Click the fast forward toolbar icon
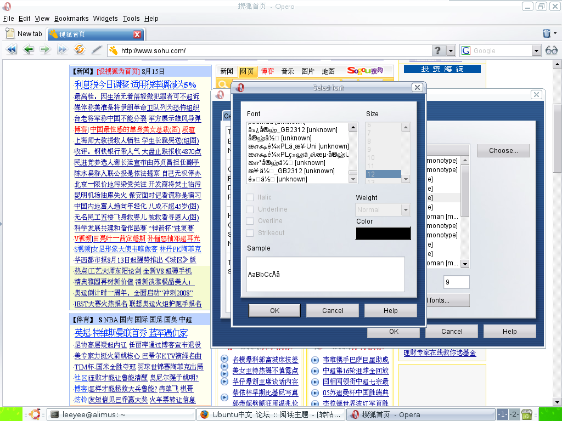This screenshot has height=421, width=562. pyautogui.click(x=63, y=49)
